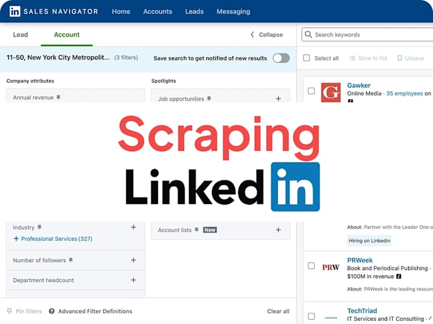The width and height of the screenshot is (433, 324).
Task: Open the PRWeek account link
Action: point(360,260)
